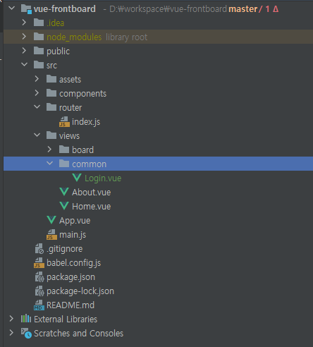Select the package-lock.json file name
Image resolution: width=313 pixels, height=347 pixels.
[x=80, y=291]
